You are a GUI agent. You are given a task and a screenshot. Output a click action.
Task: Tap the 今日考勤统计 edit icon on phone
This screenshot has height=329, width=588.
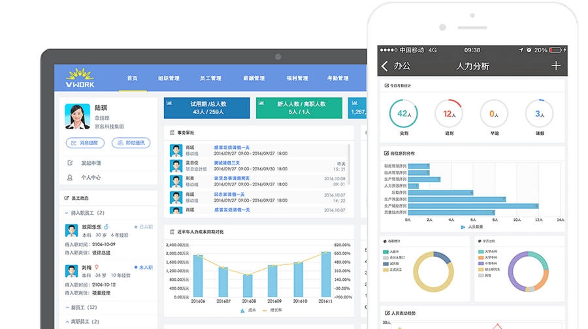click(387, 86)
